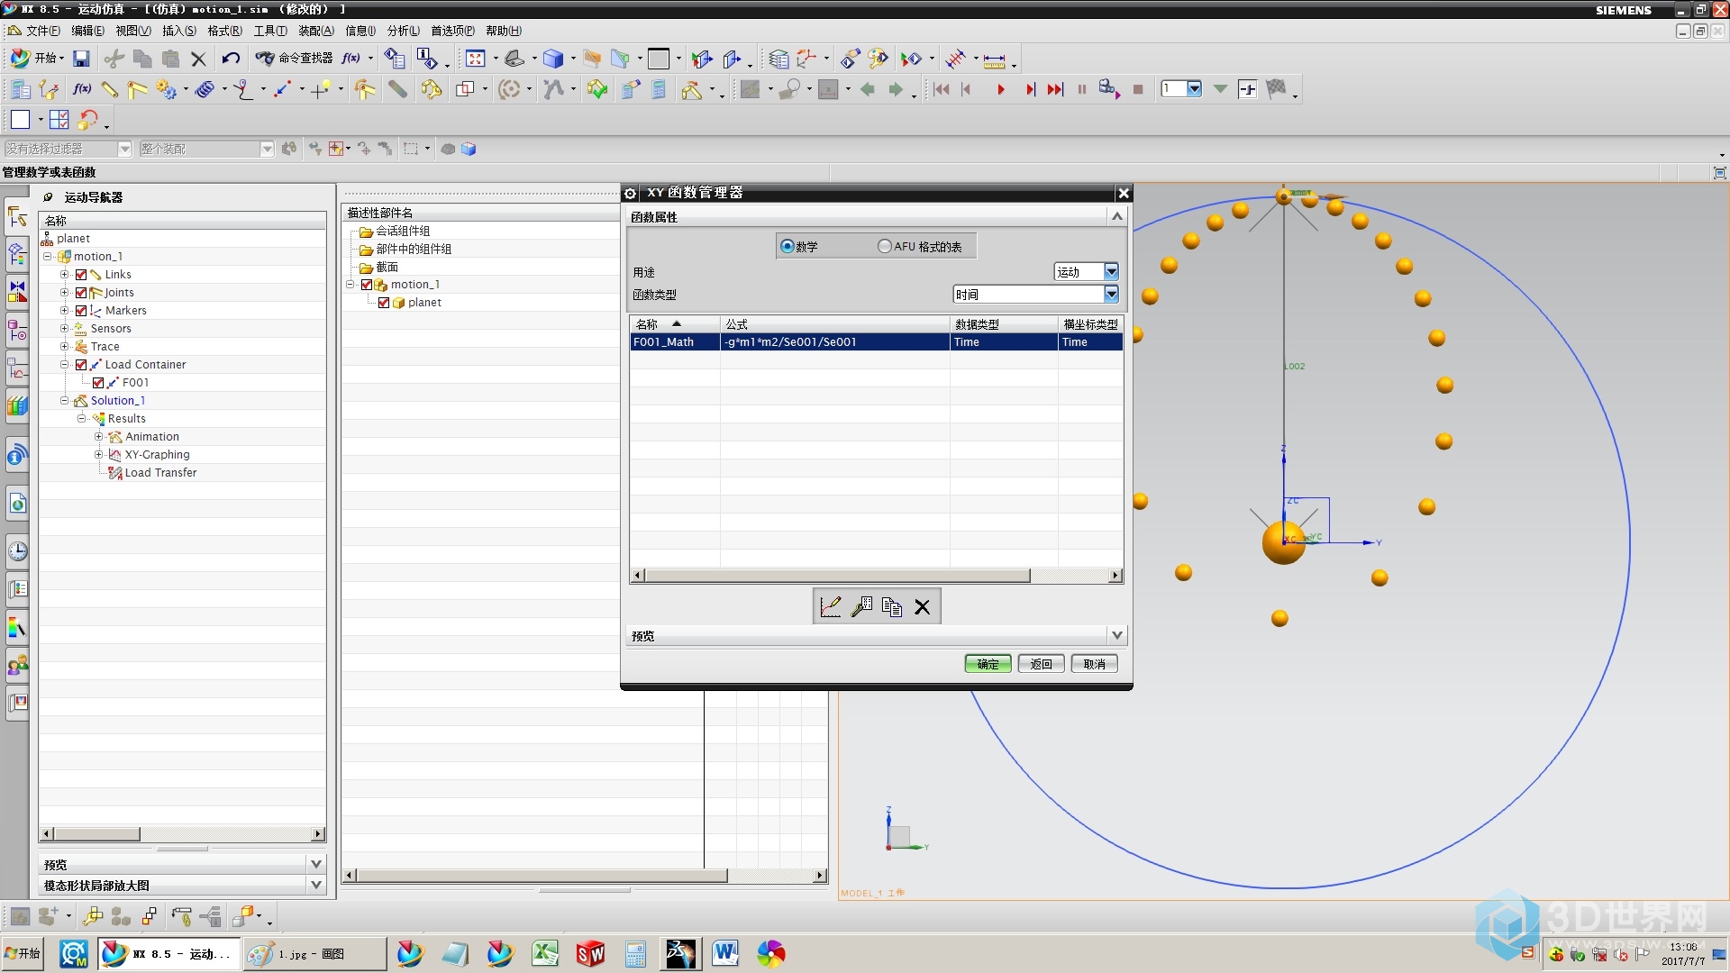Toggle the Links checkbox
The image size is (1730, 973).
81,275
